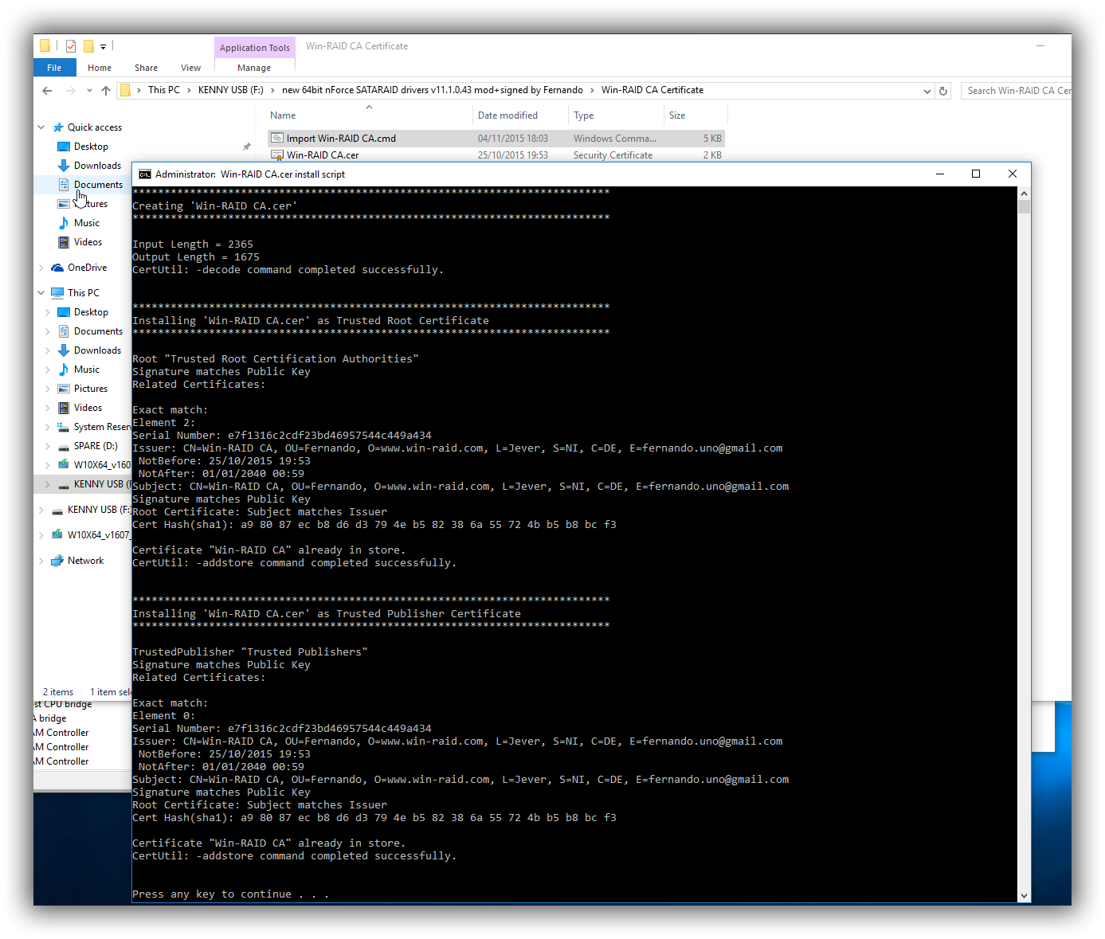Expand Desktop under This PC
The width and height of the screenshot is (1105, 939).
[x=48, y=312]
